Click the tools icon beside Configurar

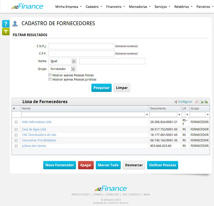175,102
